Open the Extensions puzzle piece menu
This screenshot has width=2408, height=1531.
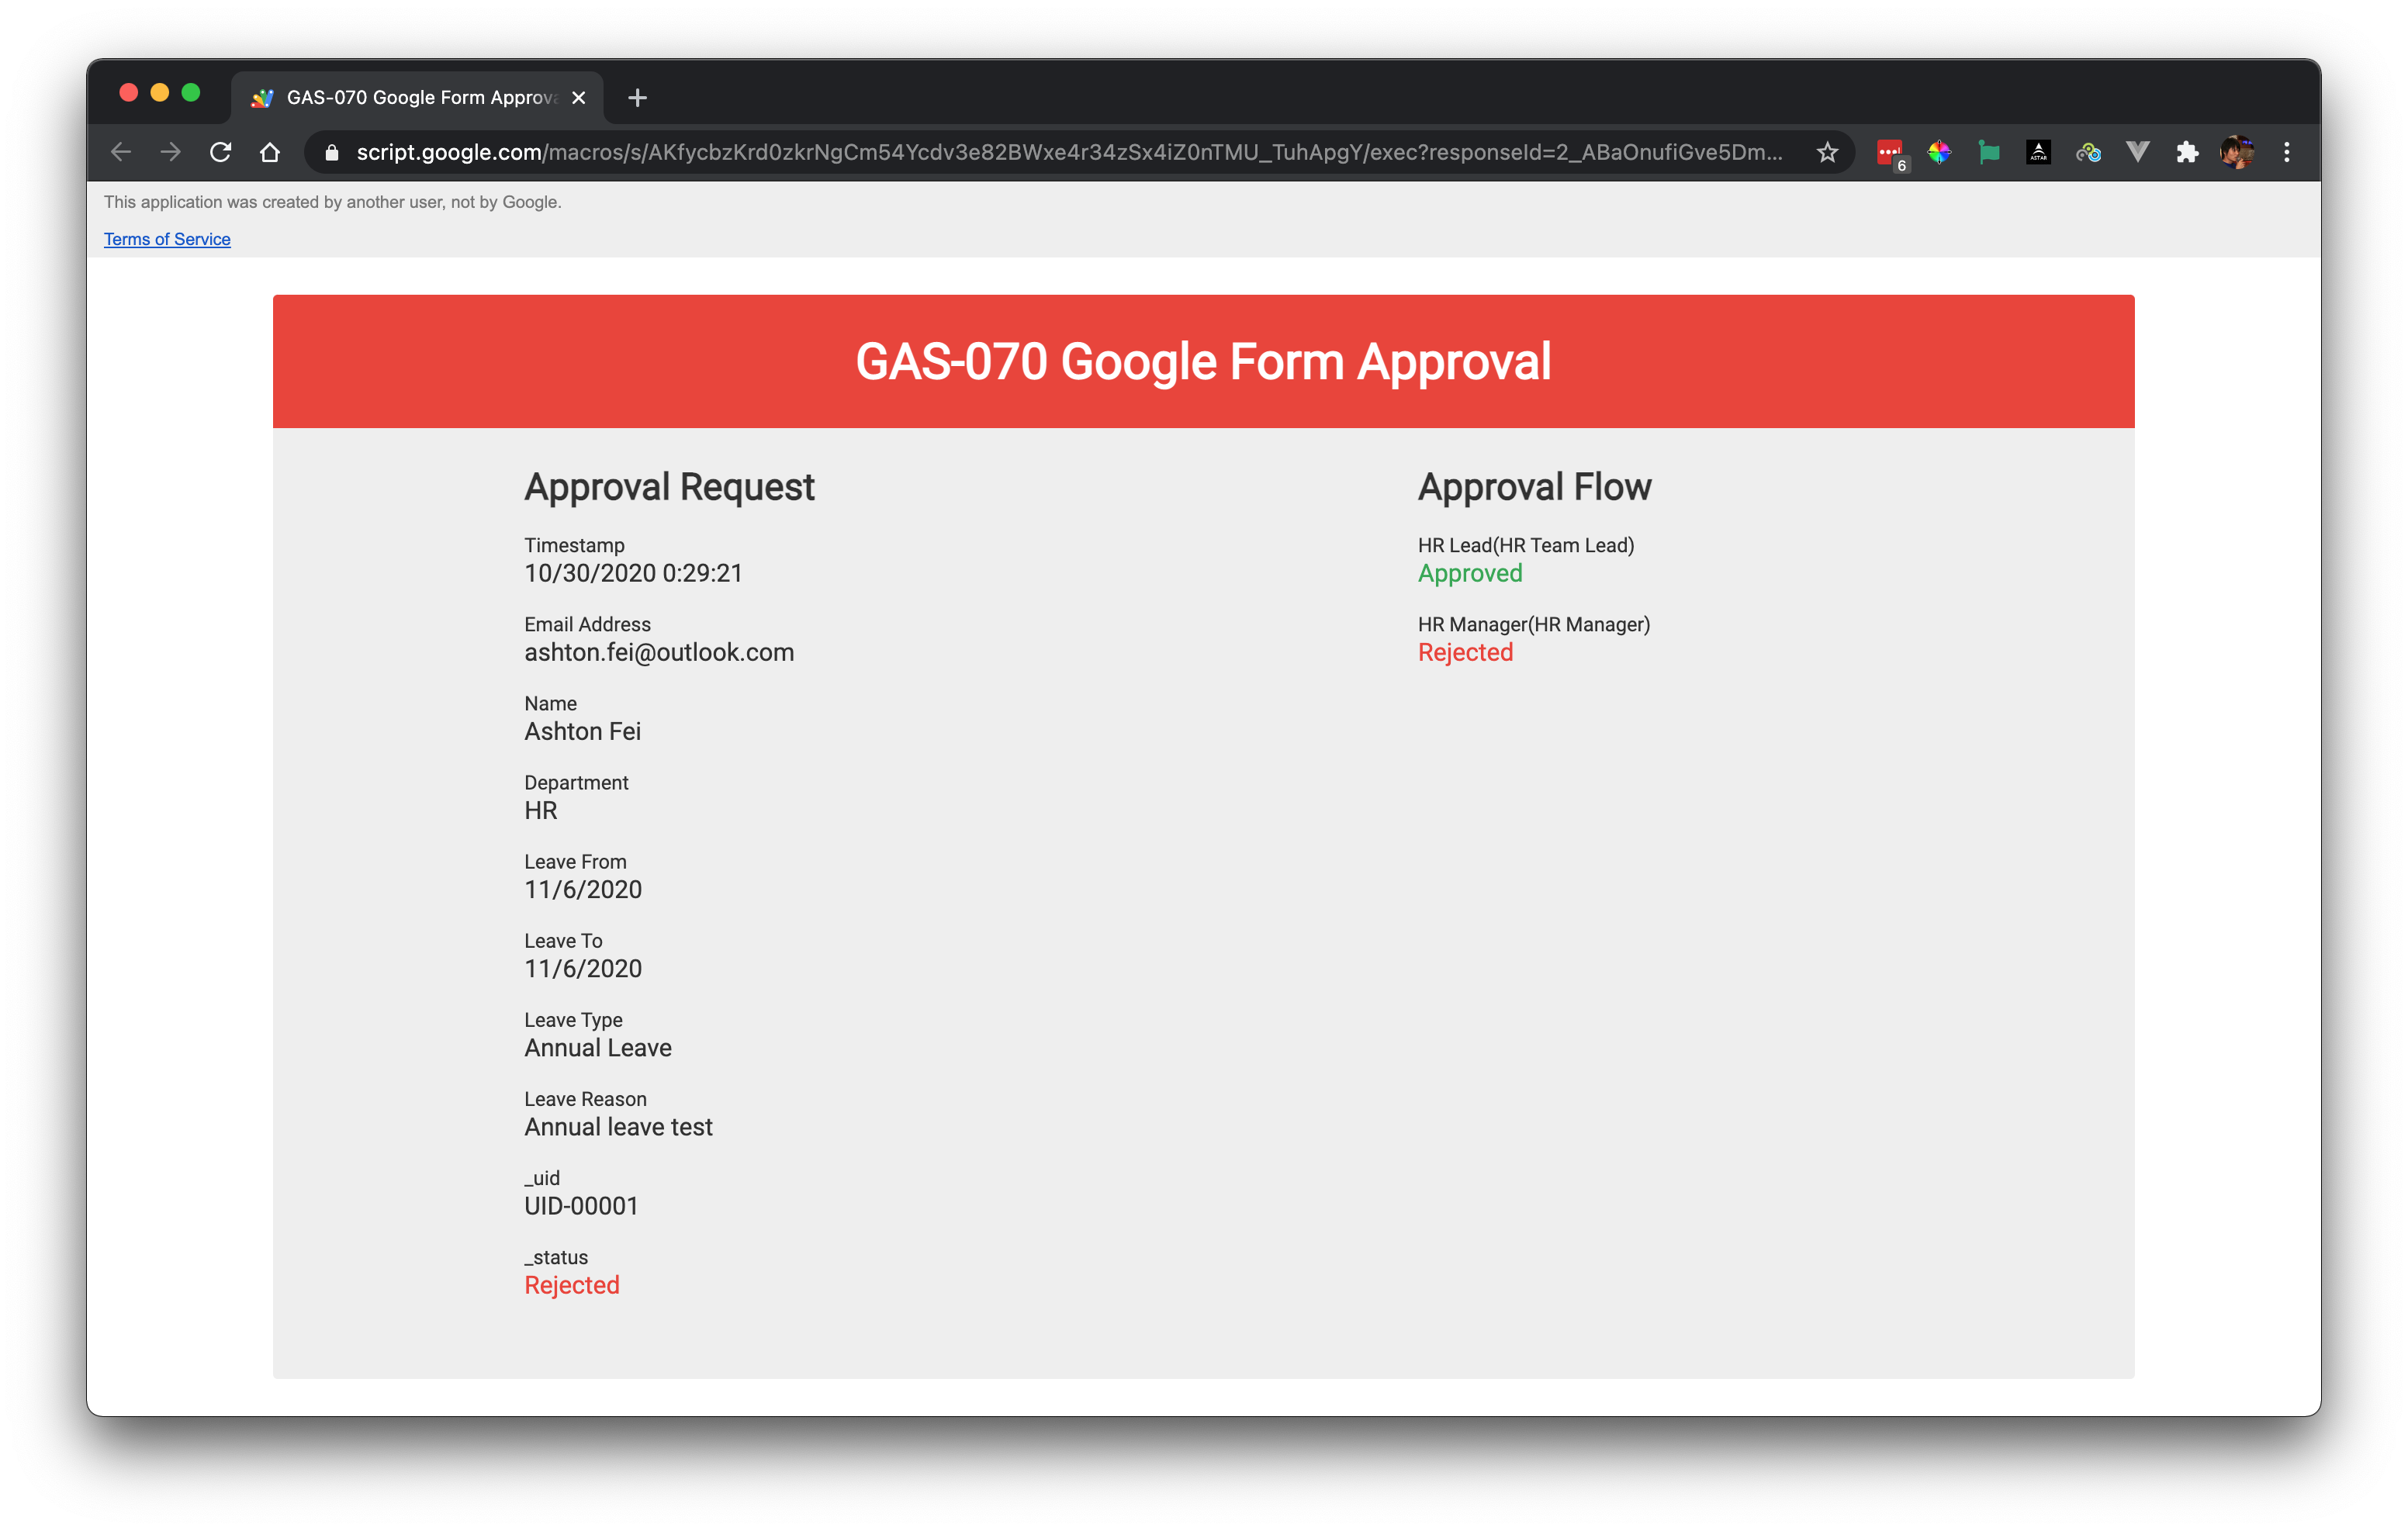click(2187, 152)
